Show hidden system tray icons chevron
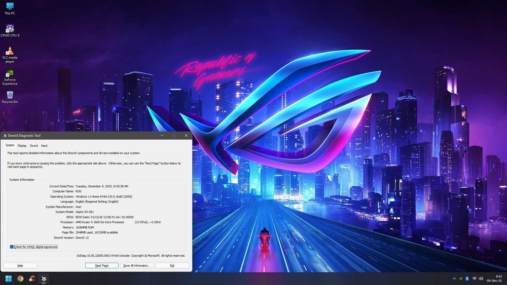This screenshot has width=507, height=285. [454, 278]
